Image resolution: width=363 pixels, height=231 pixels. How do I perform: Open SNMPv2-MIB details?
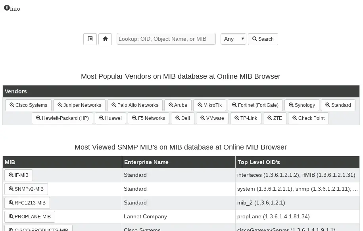[26, 189]
